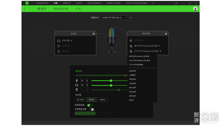Screen dimensions: 221x126
Task: Expand the 打开/关闭 Chroma 幻彩效果 dropdown
Action: pyautogui.click(x=161, y=51)
